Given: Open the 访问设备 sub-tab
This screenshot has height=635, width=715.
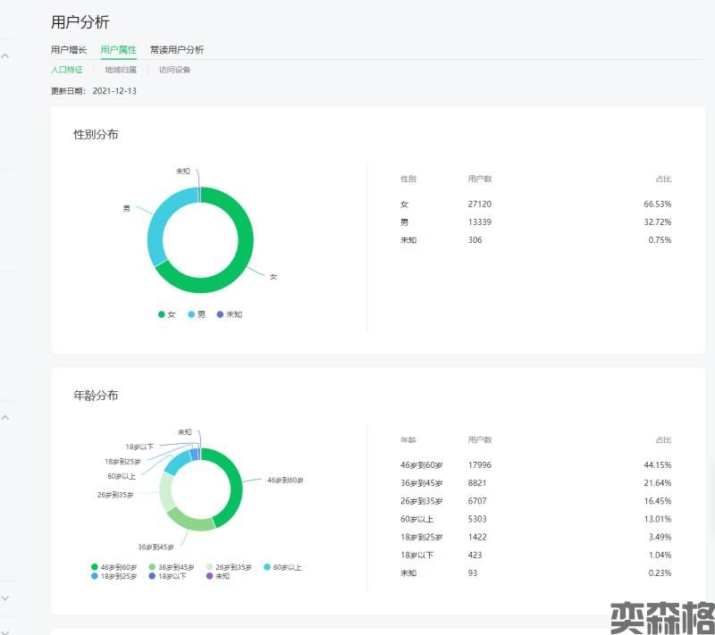Looking at the screenshot, I should click(x=174, y=70).
